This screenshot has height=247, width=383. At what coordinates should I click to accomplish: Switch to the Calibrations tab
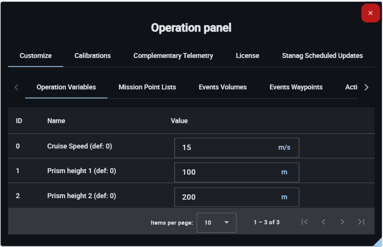pos(93,56)
